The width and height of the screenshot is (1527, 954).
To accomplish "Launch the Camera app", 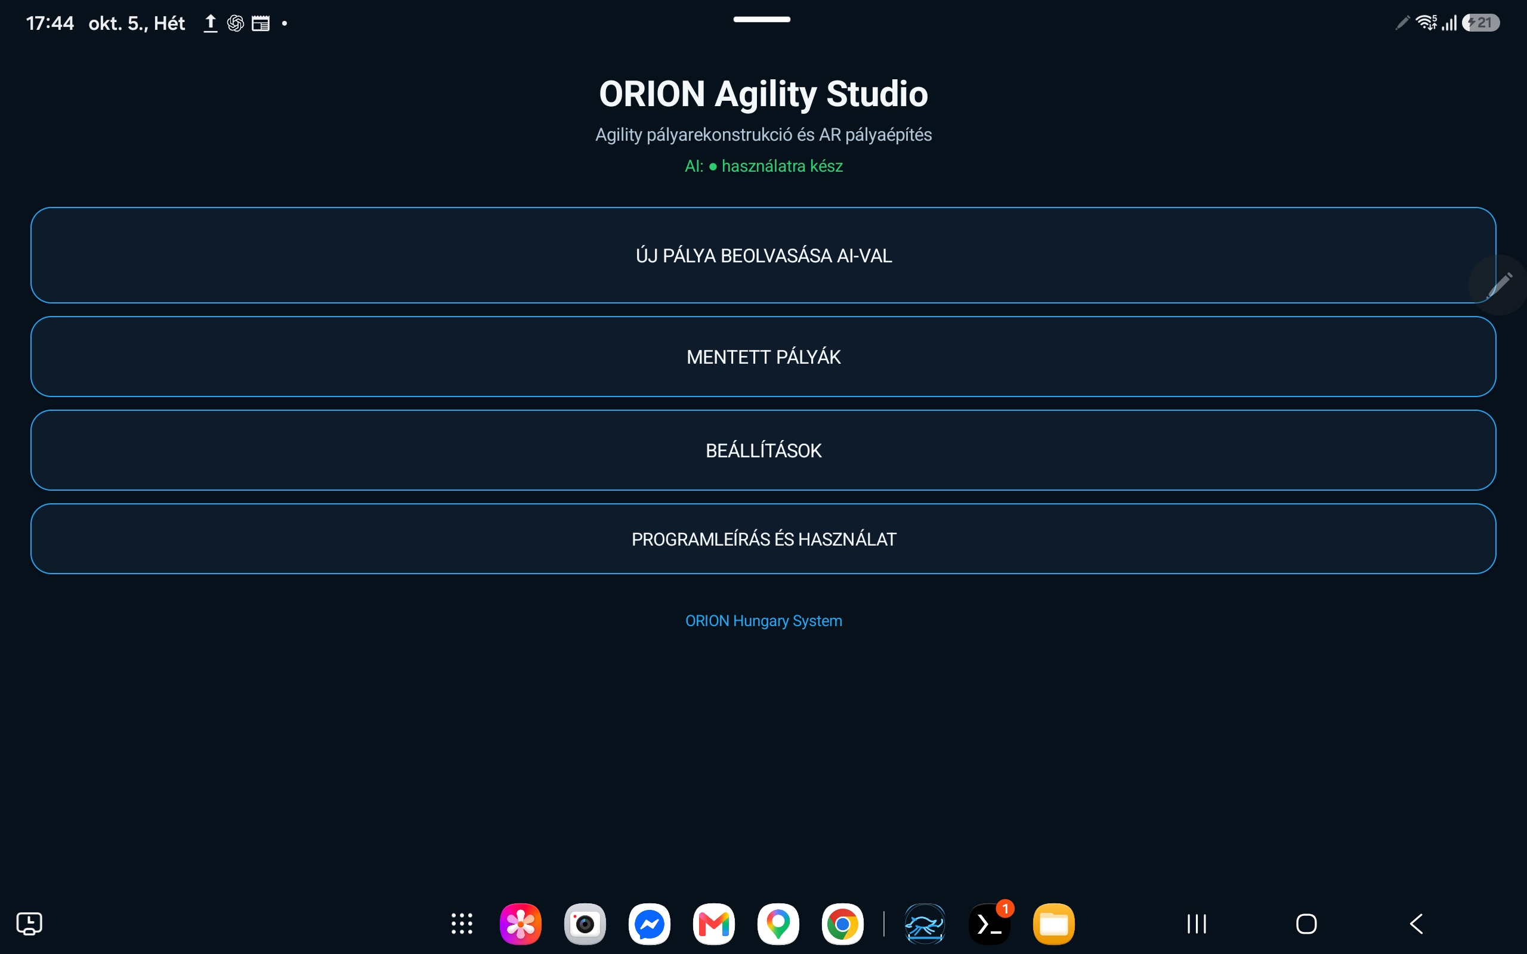I will [x=585, y=924].
